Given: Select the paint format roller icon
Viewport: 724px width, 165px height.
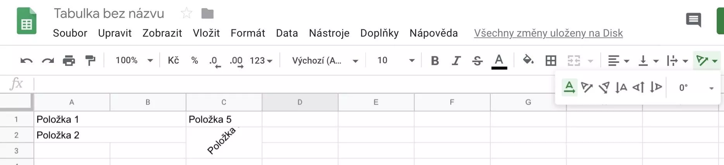Looking at the screenshot, I should click(90, 61).
